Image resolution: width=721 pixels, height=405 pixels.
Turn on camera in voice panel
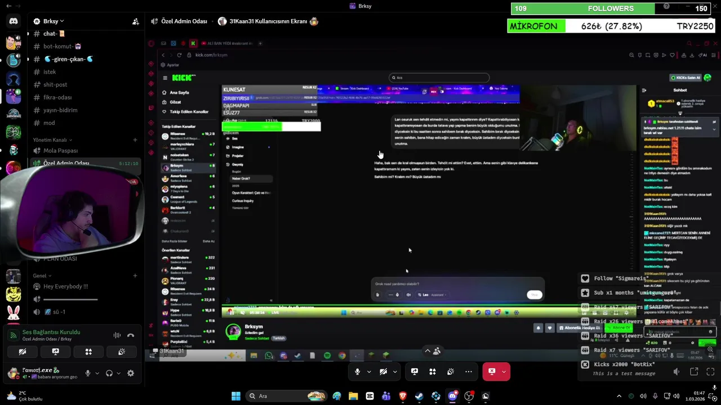click(x=23, y=352)
